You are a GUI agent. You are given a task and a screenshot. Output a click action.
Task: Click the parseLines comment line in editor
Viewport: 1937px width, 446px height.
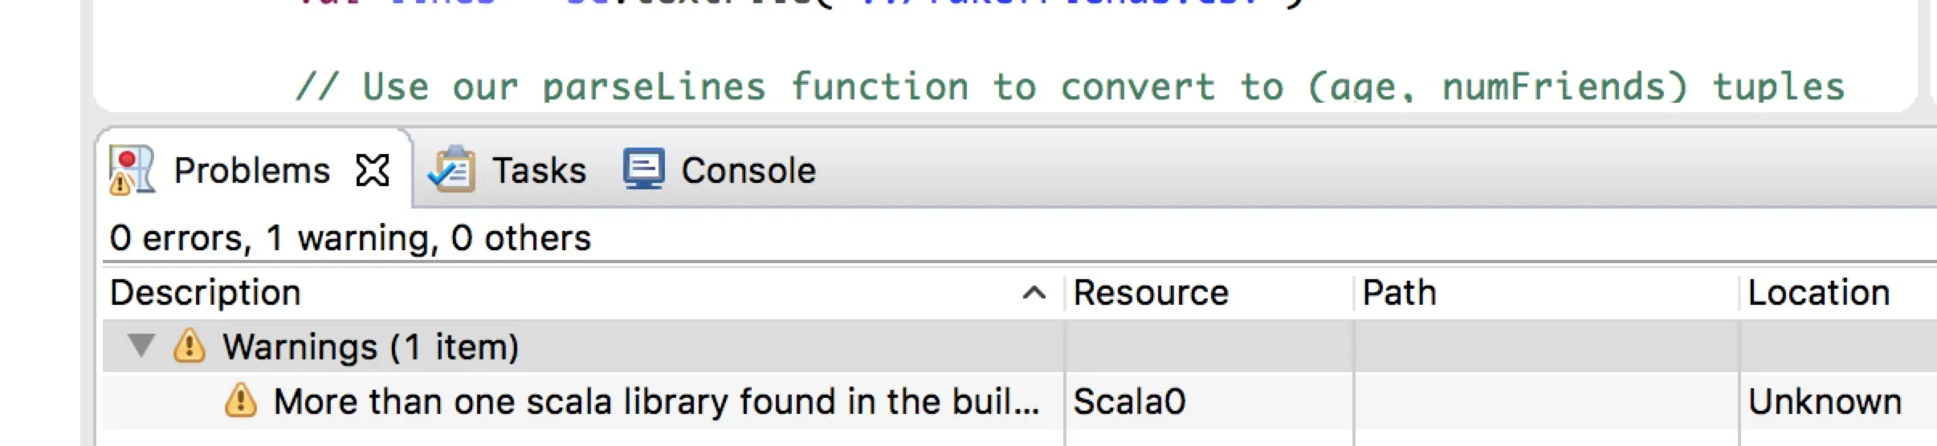click(x=1070, y=87)
